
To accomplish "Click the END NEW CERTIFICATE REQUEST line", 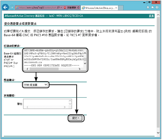I will [x=51, y=65].
